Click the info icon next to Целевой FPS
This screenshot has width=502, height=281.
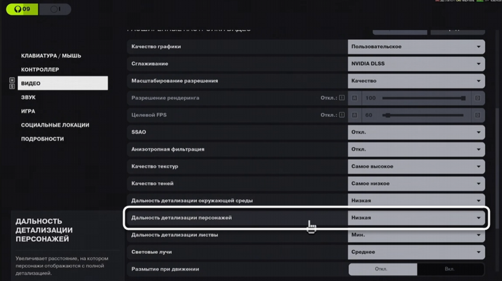(x=342, y=115)
